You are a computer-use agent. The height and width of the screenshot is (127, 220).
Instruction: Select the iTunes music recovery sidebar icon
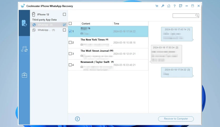point(24,49)
